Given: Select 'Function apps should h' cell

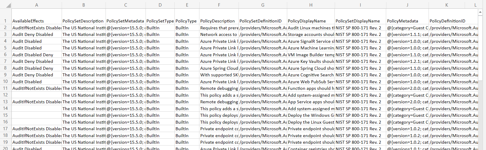Looking at the screenshot, I should pos(311,88).
